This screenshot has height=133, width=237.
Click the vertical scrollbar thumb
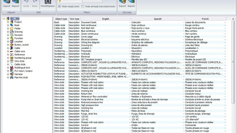tap(233, 62)
